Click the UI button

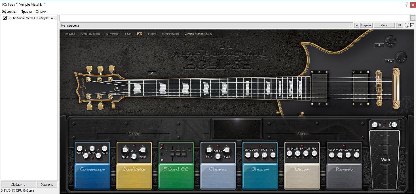[x=399, y=25]
